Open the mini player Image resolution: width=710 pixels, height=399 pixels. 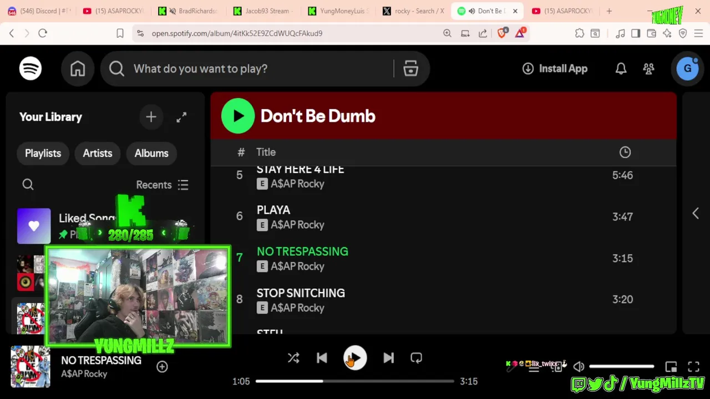tap(671, 367)
